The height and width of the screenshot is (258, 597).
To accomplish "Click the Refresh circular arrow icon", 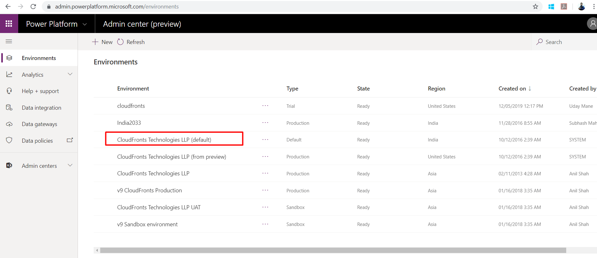I will 120,42.
